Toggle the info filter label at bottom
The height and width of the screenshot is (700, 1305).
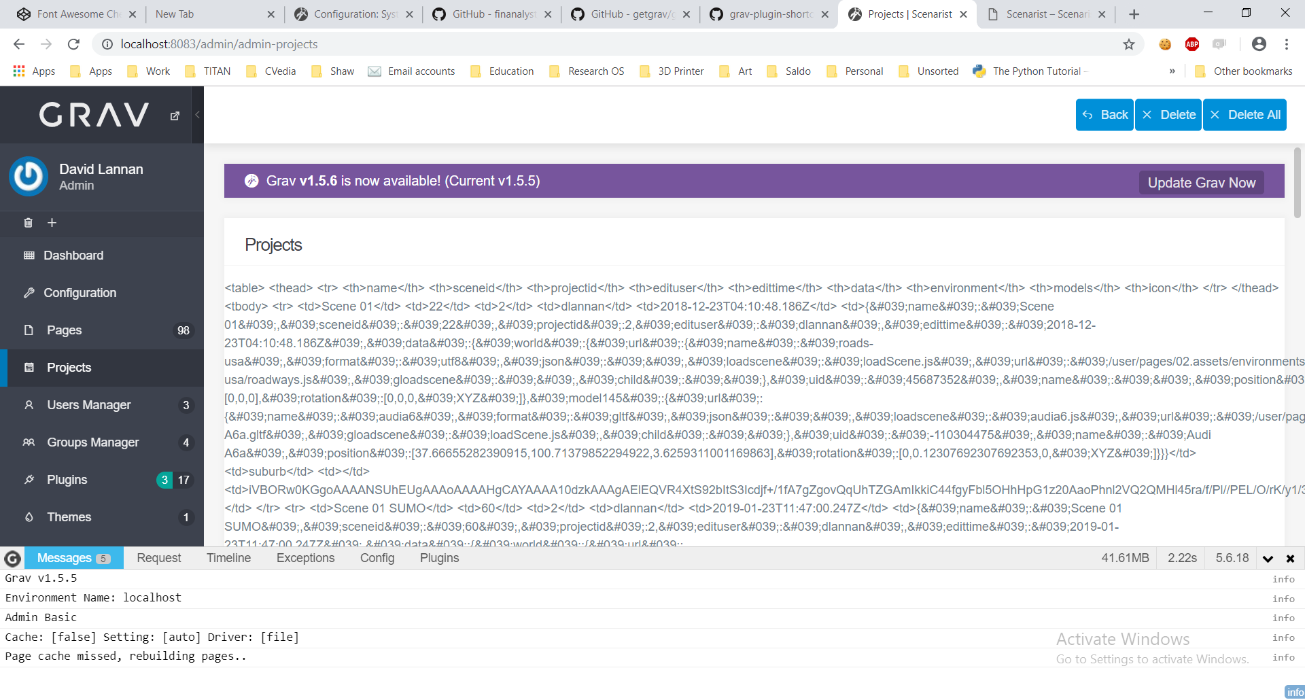pyautogui.click(x=1295, y=692)
